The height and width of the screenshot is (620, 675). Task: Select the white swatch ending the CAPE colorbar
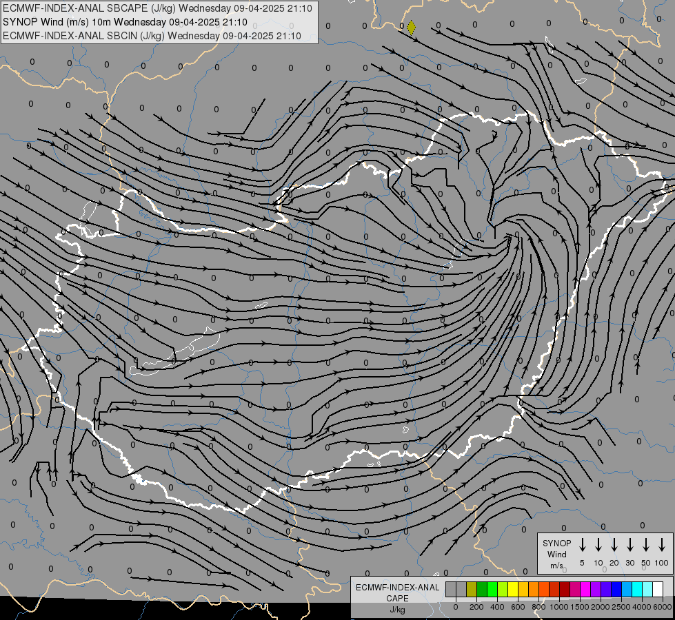657,589
